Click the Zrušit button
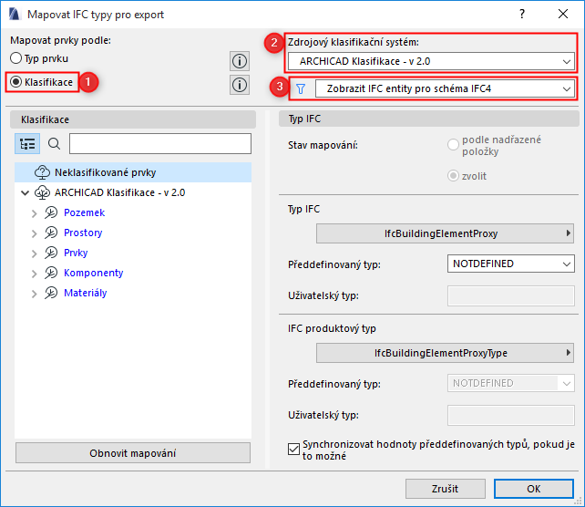Screen dimensions: 585x507 point(445,489)
